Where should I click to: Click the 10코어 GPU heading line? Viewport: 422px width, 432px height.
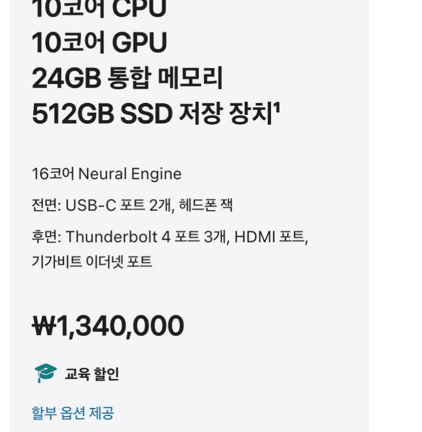coord(99,43)
